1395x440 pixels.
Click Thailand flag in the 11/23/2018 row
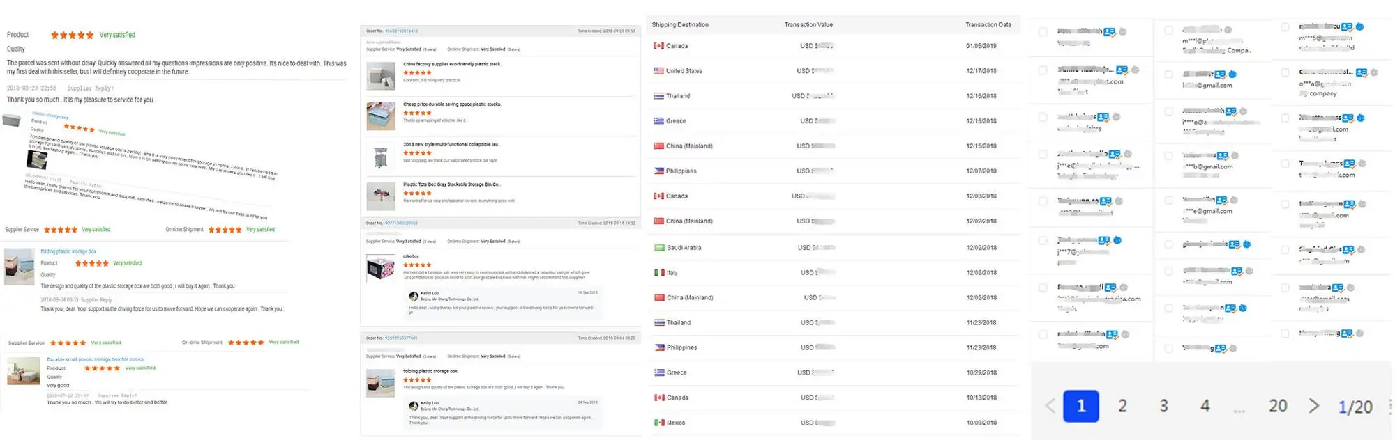[x=659, y=323]
